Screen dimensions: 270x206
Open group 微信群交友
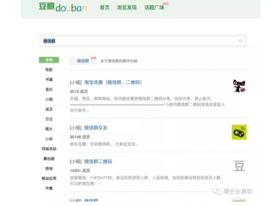click(x=96, y=128)
